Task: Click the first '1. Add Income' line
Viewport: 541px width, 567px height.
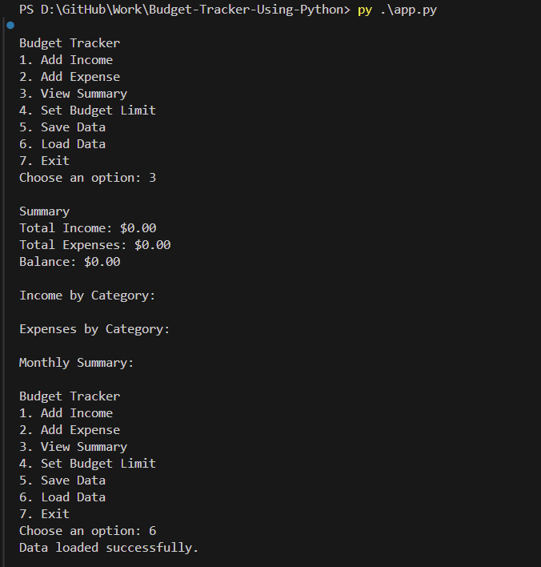Action: pyautogui.click(x=66, y=60)
